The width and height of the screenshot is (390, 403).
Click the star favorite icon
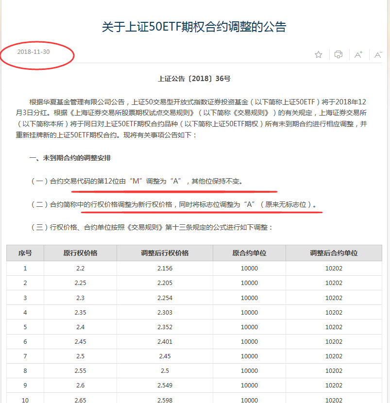pyautogui.click(x=318, y=55)
